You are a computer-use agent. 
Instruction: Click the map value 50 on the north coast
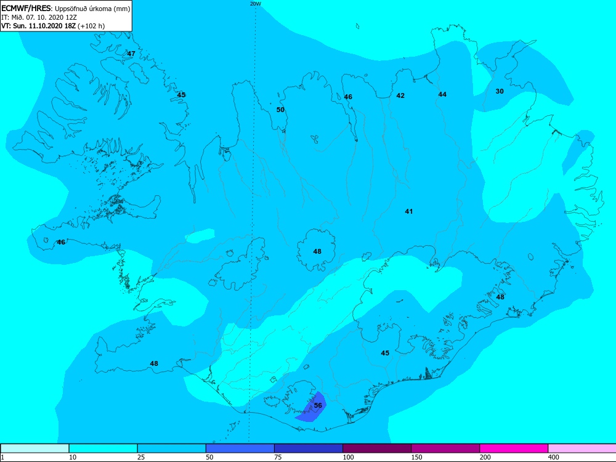coord(280,110)
